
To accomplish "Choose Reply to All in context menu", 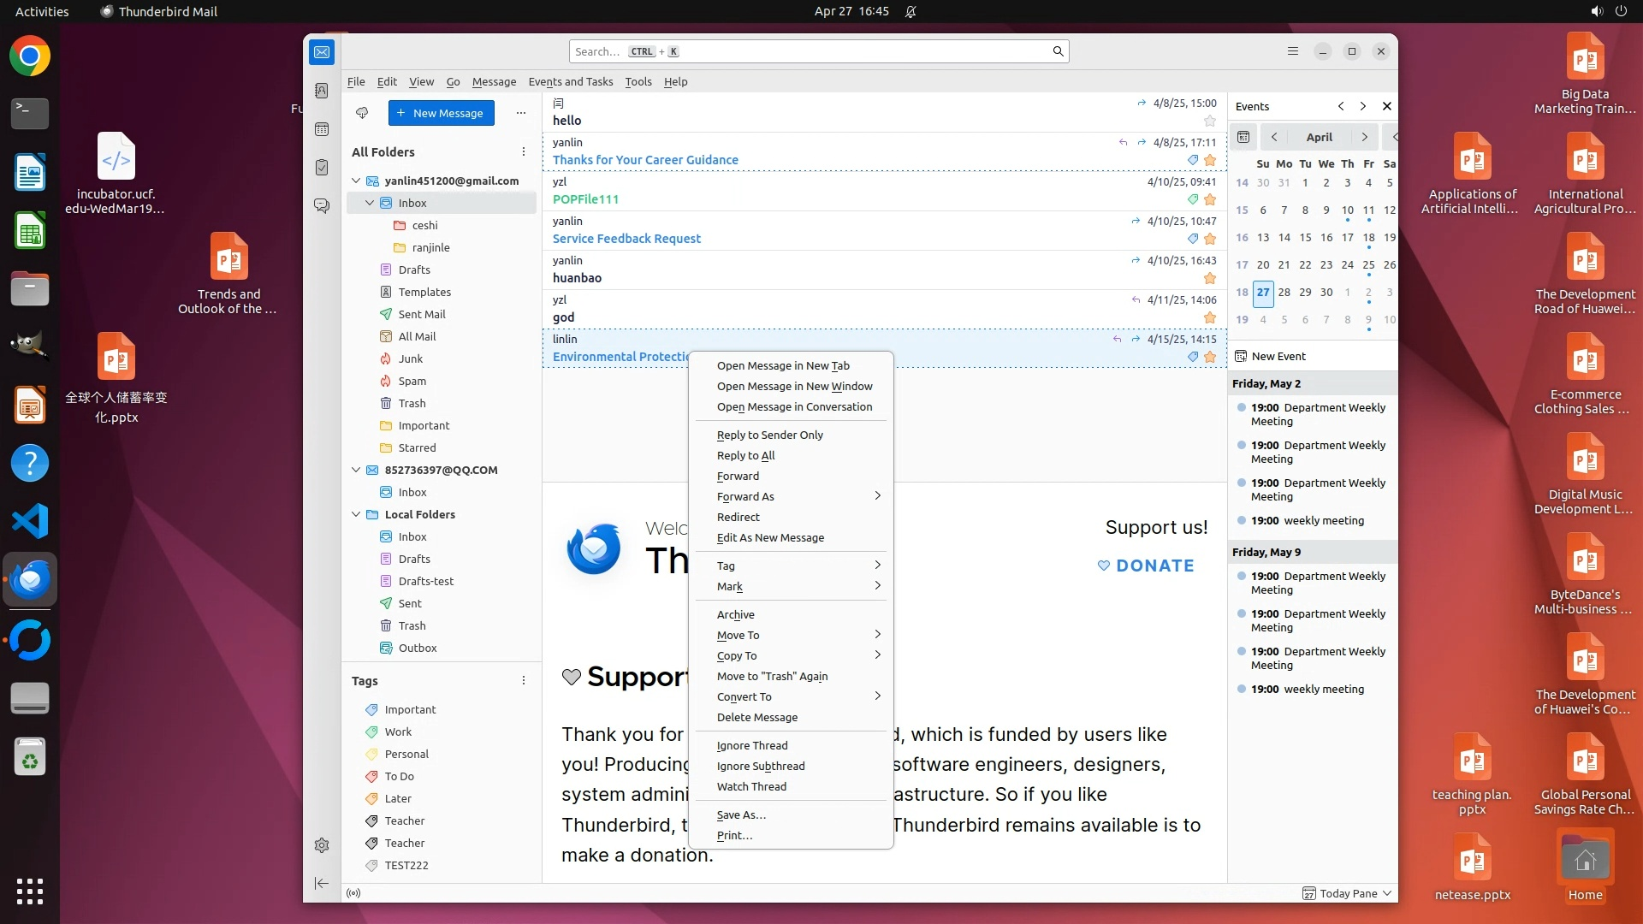I will tap(745, 455).
